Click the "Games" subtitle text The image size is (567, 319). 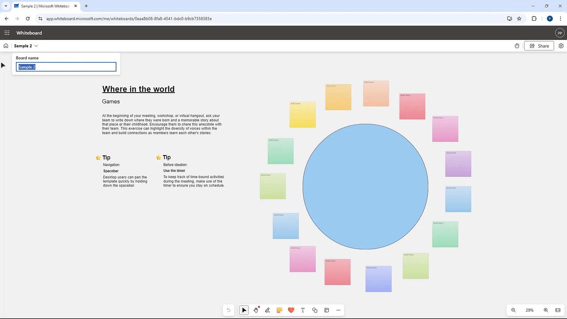pos(111,101)
